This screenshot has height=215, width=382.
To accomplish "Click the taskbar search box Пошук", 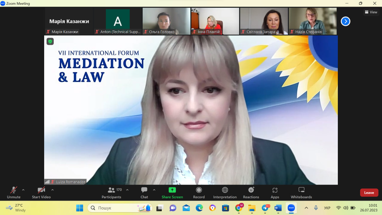I will (120, 208).
